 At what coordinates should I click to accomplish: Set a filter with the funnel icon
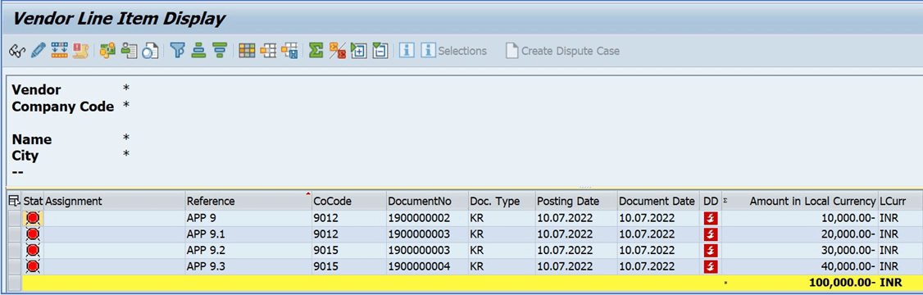[x=177, y=51]
